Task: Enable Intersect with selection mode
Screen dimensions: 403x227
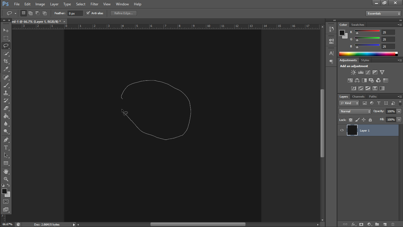Action: 45,13
